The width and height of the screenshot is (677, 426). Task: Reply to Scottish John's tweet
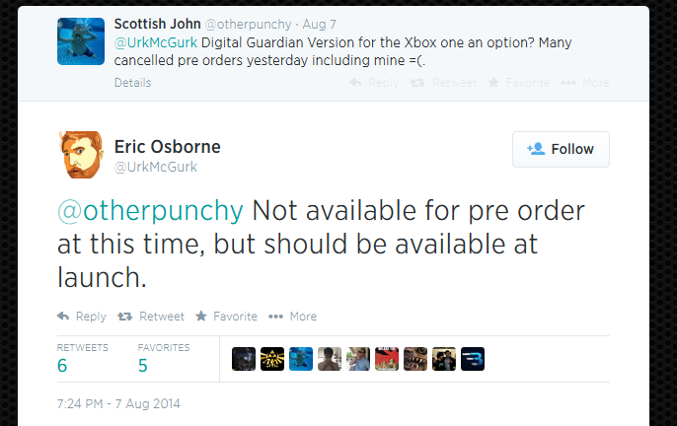point(374,83)
